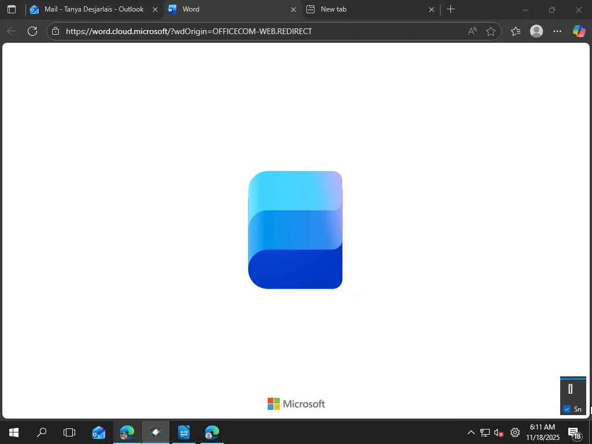Screen dimensions: 592x444
Task: Open notification center with 18 notifications
Action: click(x=574, y=432)
